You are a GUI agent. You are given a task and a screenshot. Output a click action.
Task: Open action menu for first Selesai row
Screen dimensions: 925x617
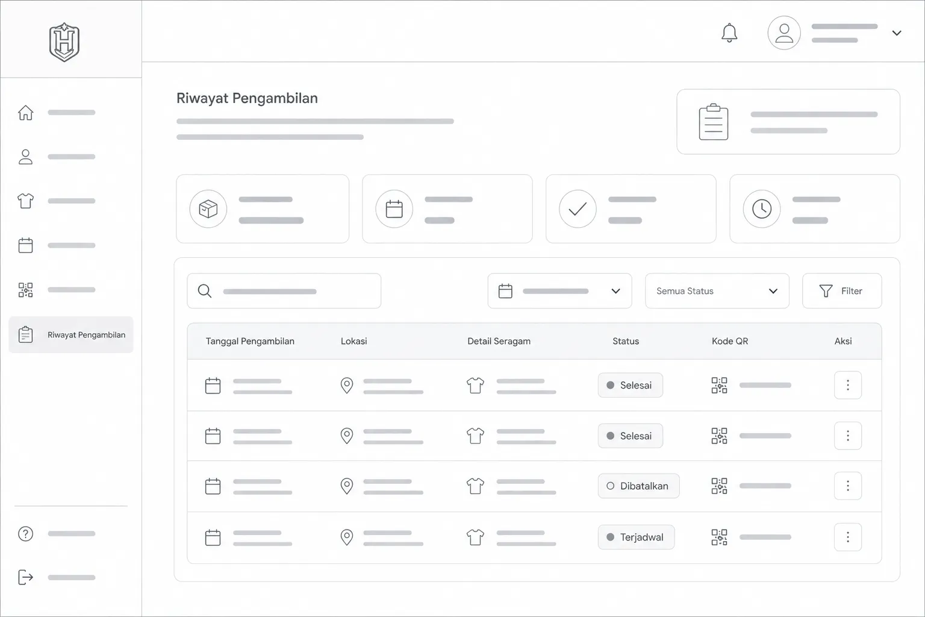(x=848, y=385)
